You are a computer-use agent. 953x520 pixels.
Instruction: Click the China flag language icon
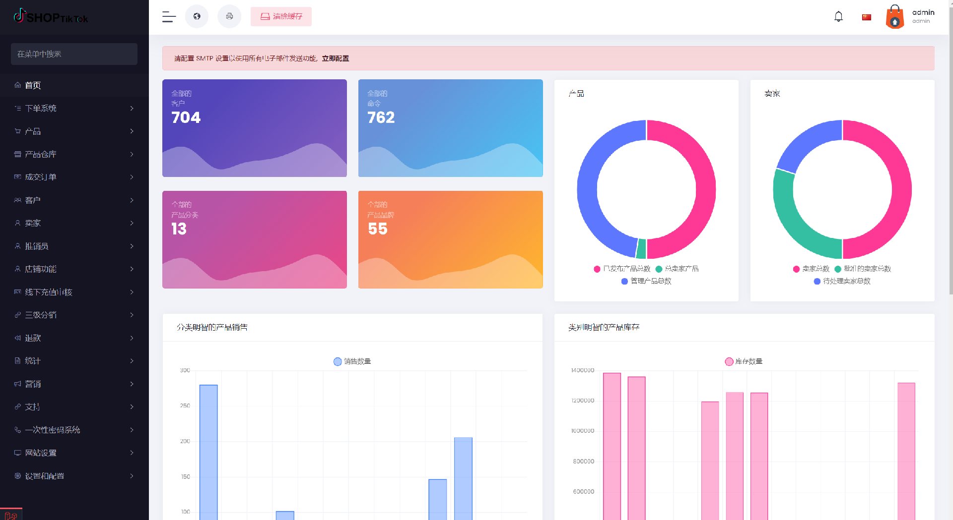[x=867, y=17]
